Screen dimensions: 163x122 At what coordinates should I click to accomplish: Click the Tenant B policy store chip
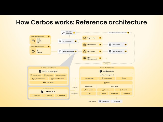[124, 90]
